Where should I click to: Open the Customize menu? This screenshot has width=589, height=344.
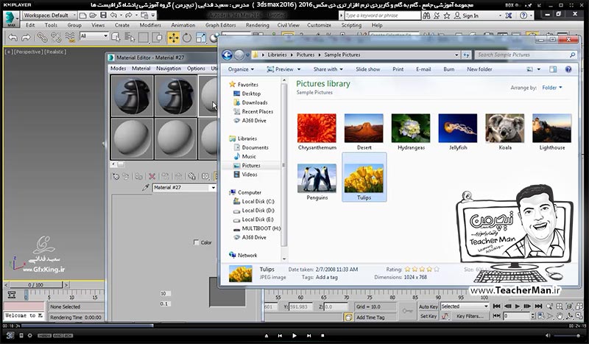point(319,25)
